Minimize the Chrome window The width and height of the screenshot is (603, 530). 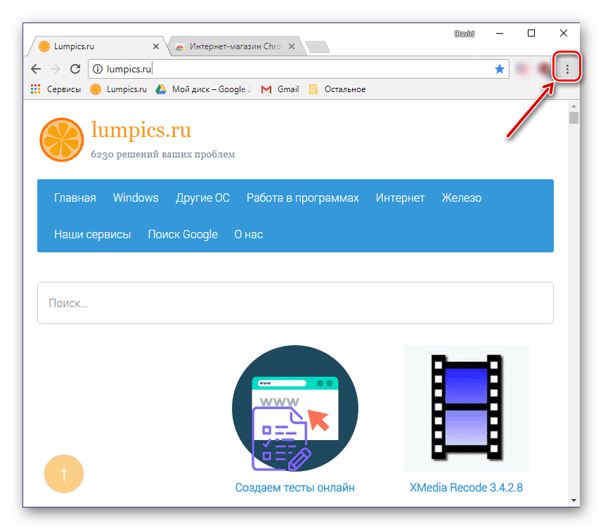tap(500, 34)
